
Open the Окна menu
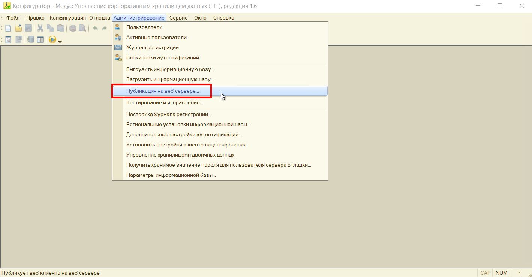pos(200,18)
